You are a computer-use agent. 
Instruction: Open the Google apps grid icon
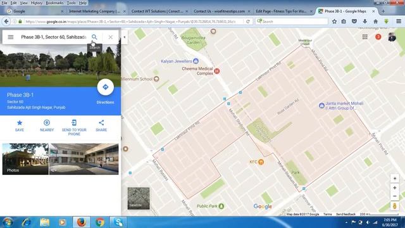365,37
